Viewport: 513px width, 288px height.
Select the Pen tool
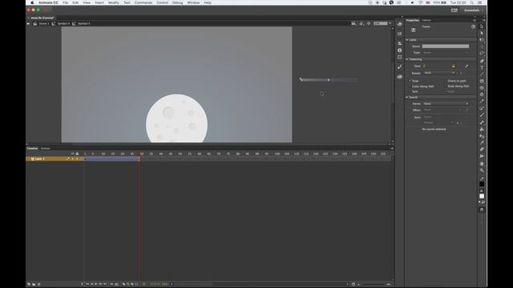[x=482, y=61]
